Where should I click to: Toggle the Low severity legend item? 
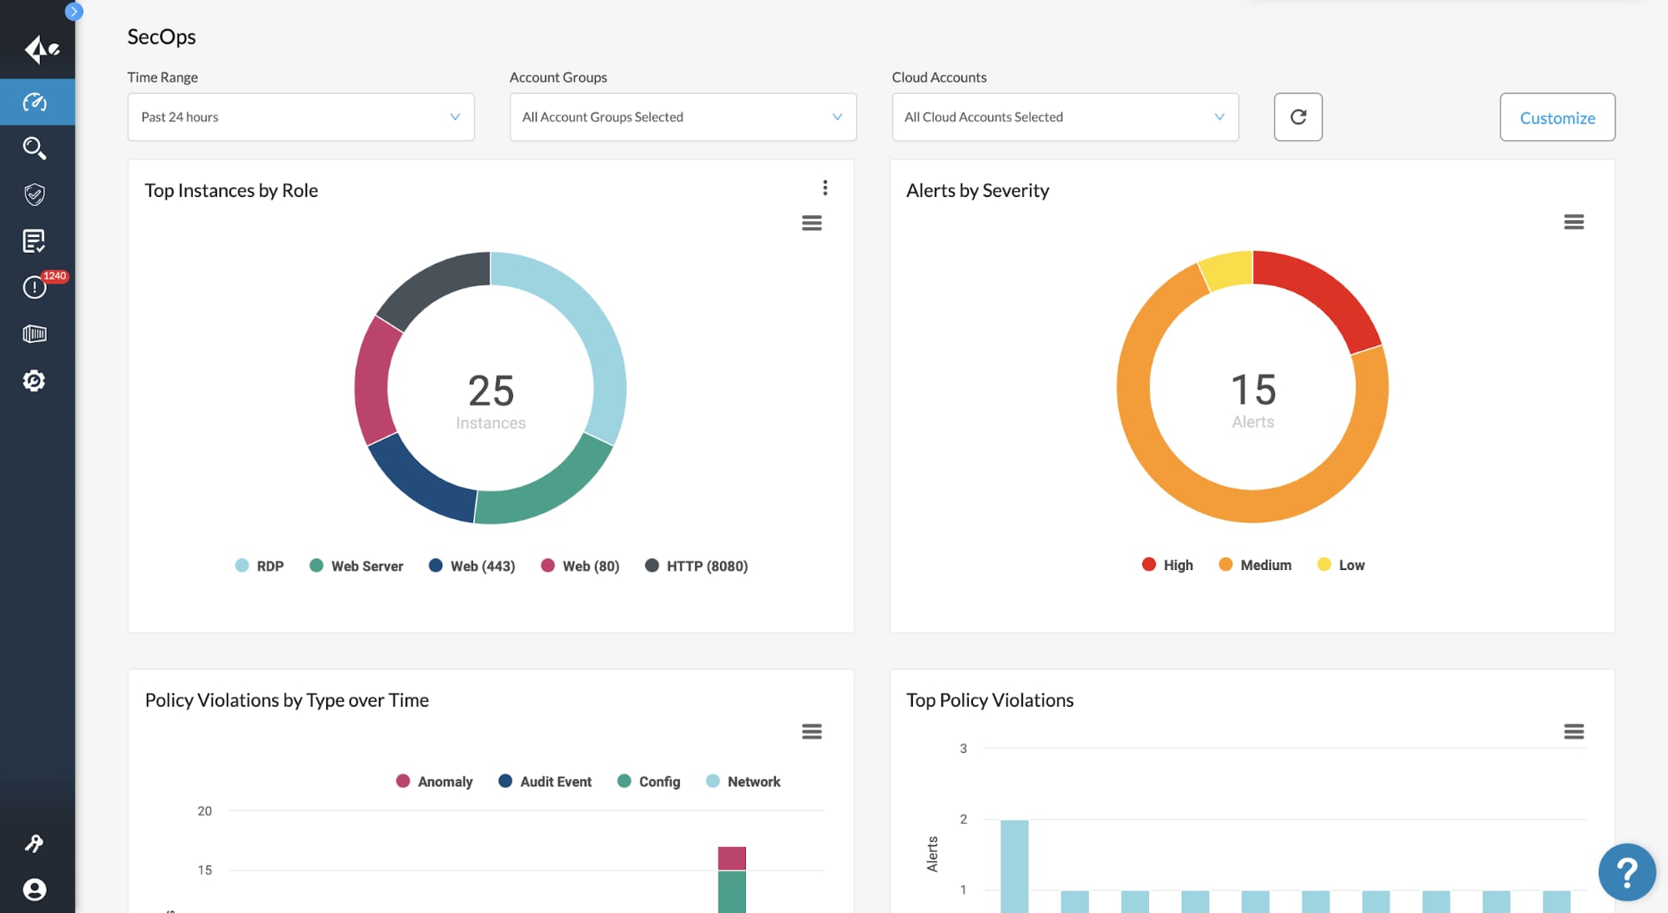click(x=1341, y=565)
